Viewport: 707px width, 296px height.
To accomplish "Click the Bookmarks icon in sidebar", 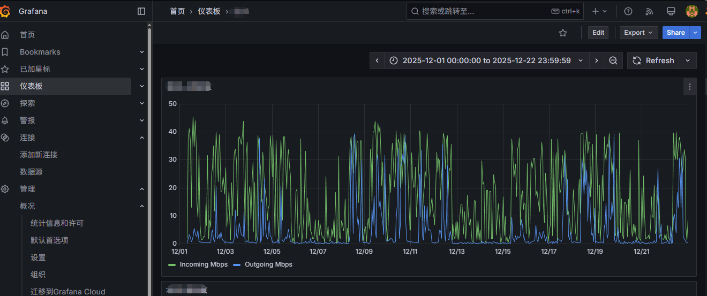I will pyautogui.click(x=5, y=52).
